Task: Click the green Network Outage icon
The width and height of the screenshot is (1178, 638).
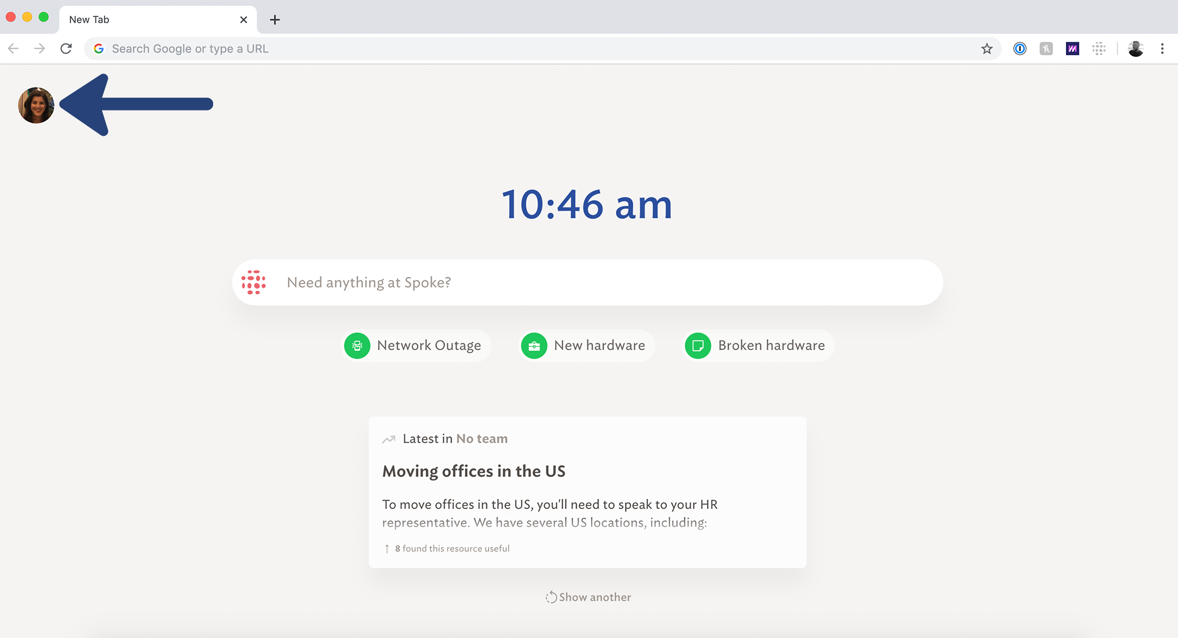Action: (x=357, y=346)
